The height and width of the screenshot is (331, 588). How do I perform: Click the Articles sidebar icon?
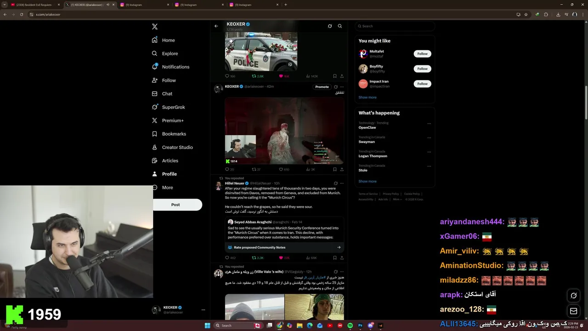155,160
